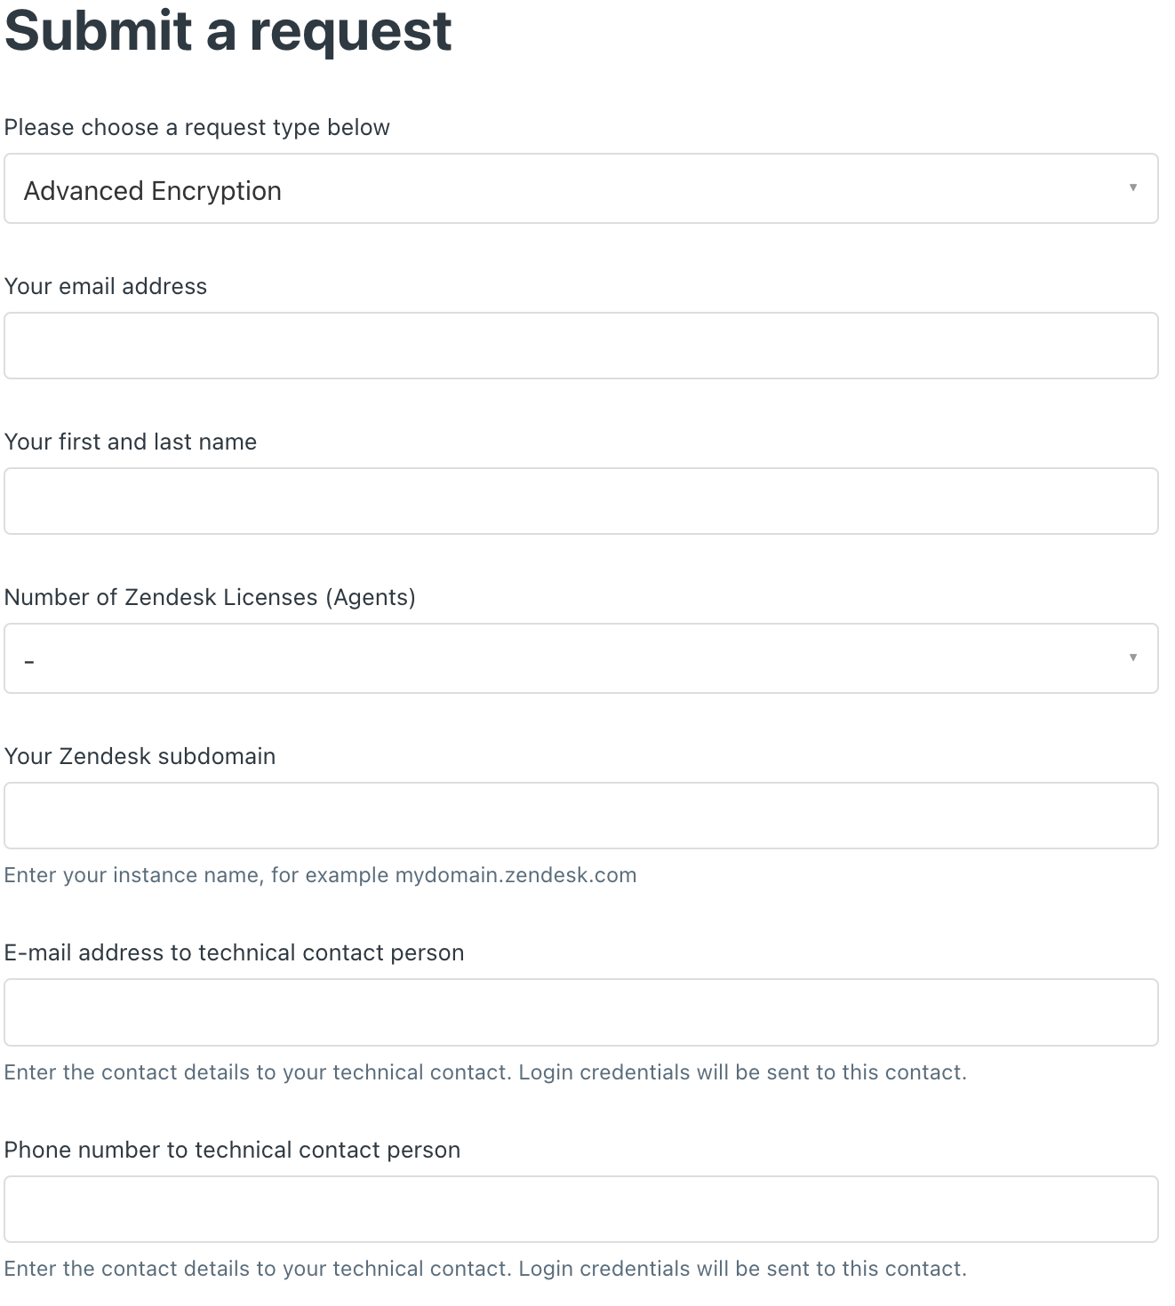Click the 'Your Zendesk subdomain' label
Screen dimensions: 1175x1306
pyautogui.click(x=140, y=756)
